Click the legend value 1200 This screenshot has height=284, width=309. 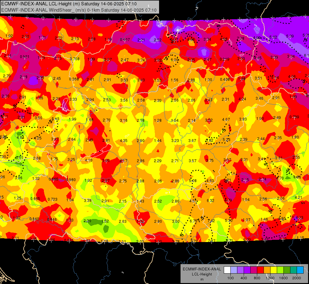click(270, 278)
